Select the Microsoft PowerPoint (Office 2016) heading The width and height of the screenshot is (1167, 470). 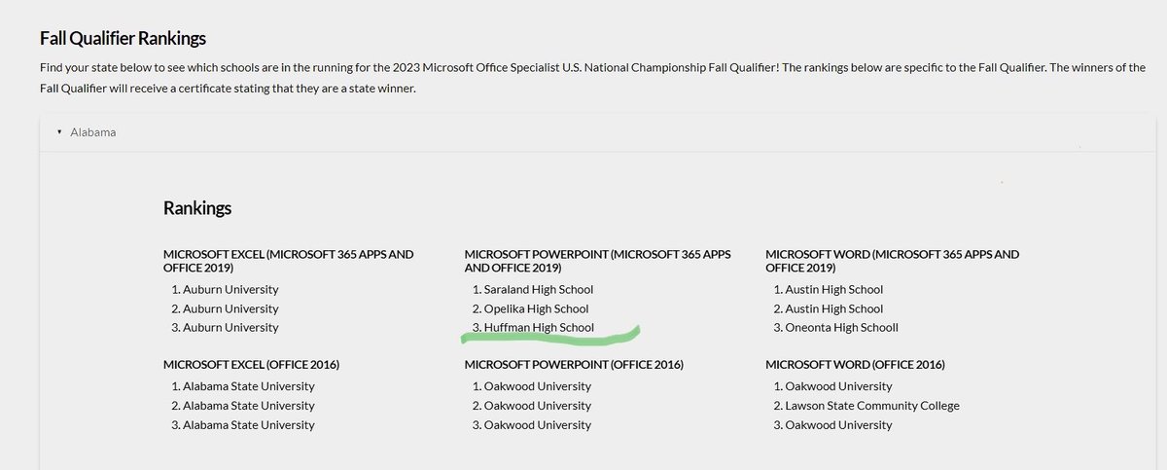pyautogui.click(x=574, y=365)
